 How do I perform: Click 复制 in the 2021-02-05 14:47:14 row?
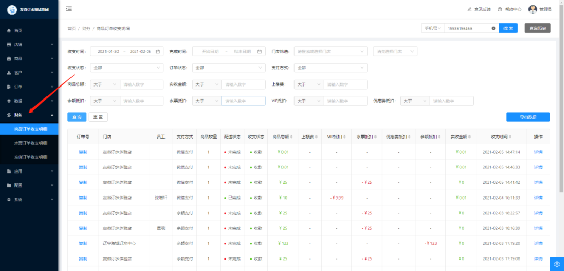pos(83,152)
